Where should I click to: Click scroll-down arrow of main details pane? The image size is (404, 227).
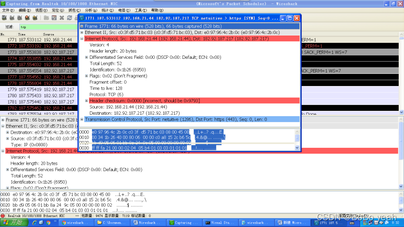[401, 187]
